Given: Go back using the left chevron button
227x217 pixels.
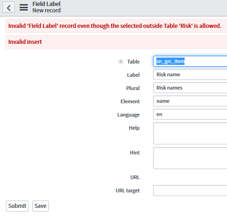Looking at the screenshot, I should 9,7.
